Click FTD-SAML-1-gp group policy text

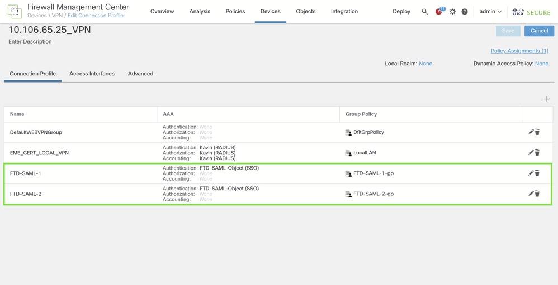point(373,173)
